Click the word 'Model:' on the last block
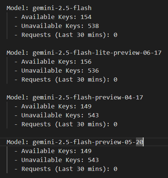168x178 pixels. (18, 142)
